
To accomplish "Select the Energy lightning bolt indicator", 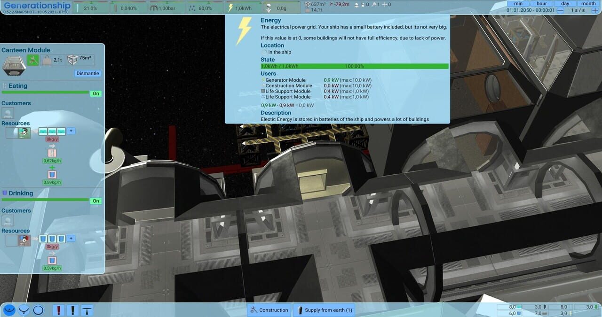I will point(240,7).
